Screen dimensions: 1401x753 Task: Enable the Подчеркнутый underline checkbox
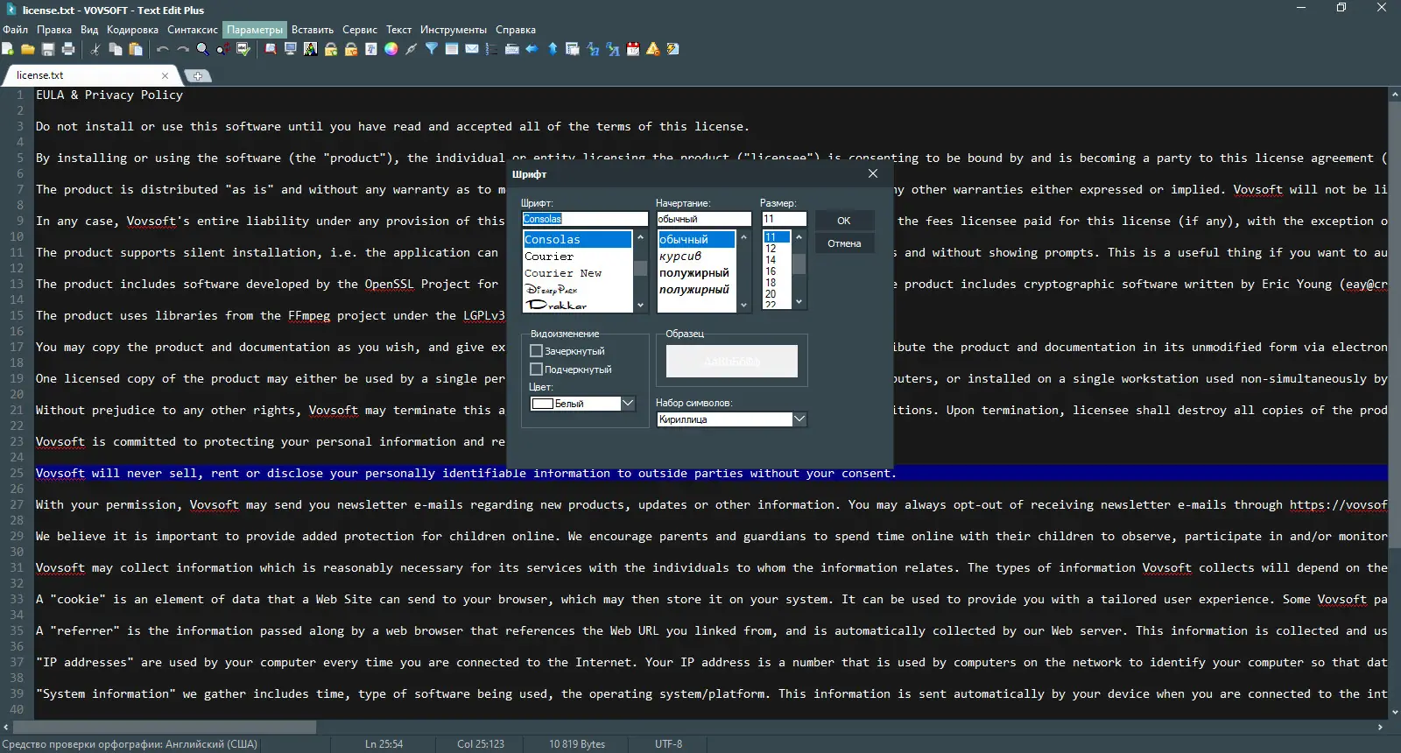(537, 369)
